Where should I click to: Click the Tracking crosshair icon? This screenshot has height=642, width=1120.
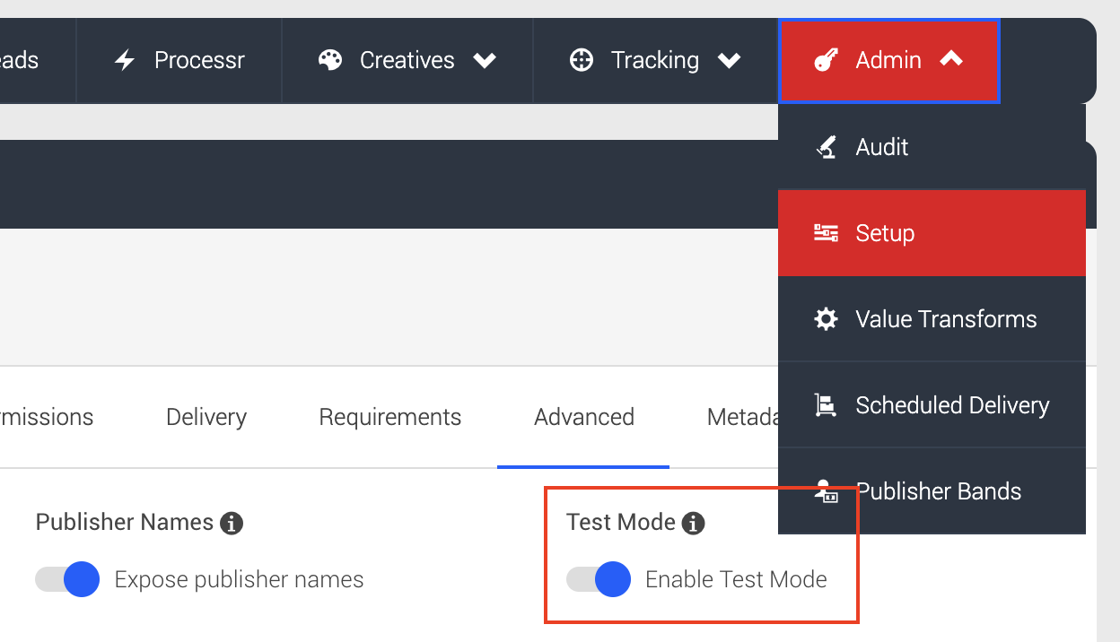[582, 60]
